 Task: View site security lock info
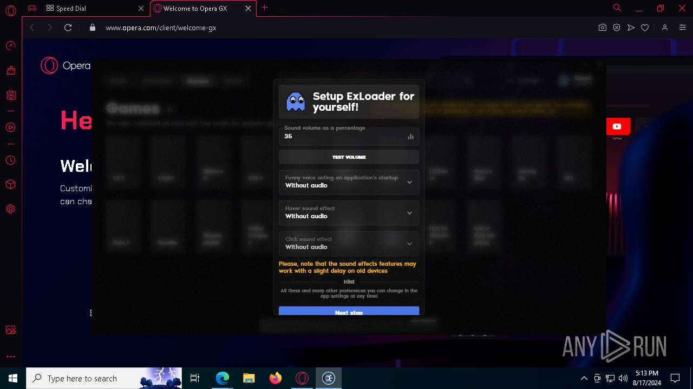coord(93,28)
